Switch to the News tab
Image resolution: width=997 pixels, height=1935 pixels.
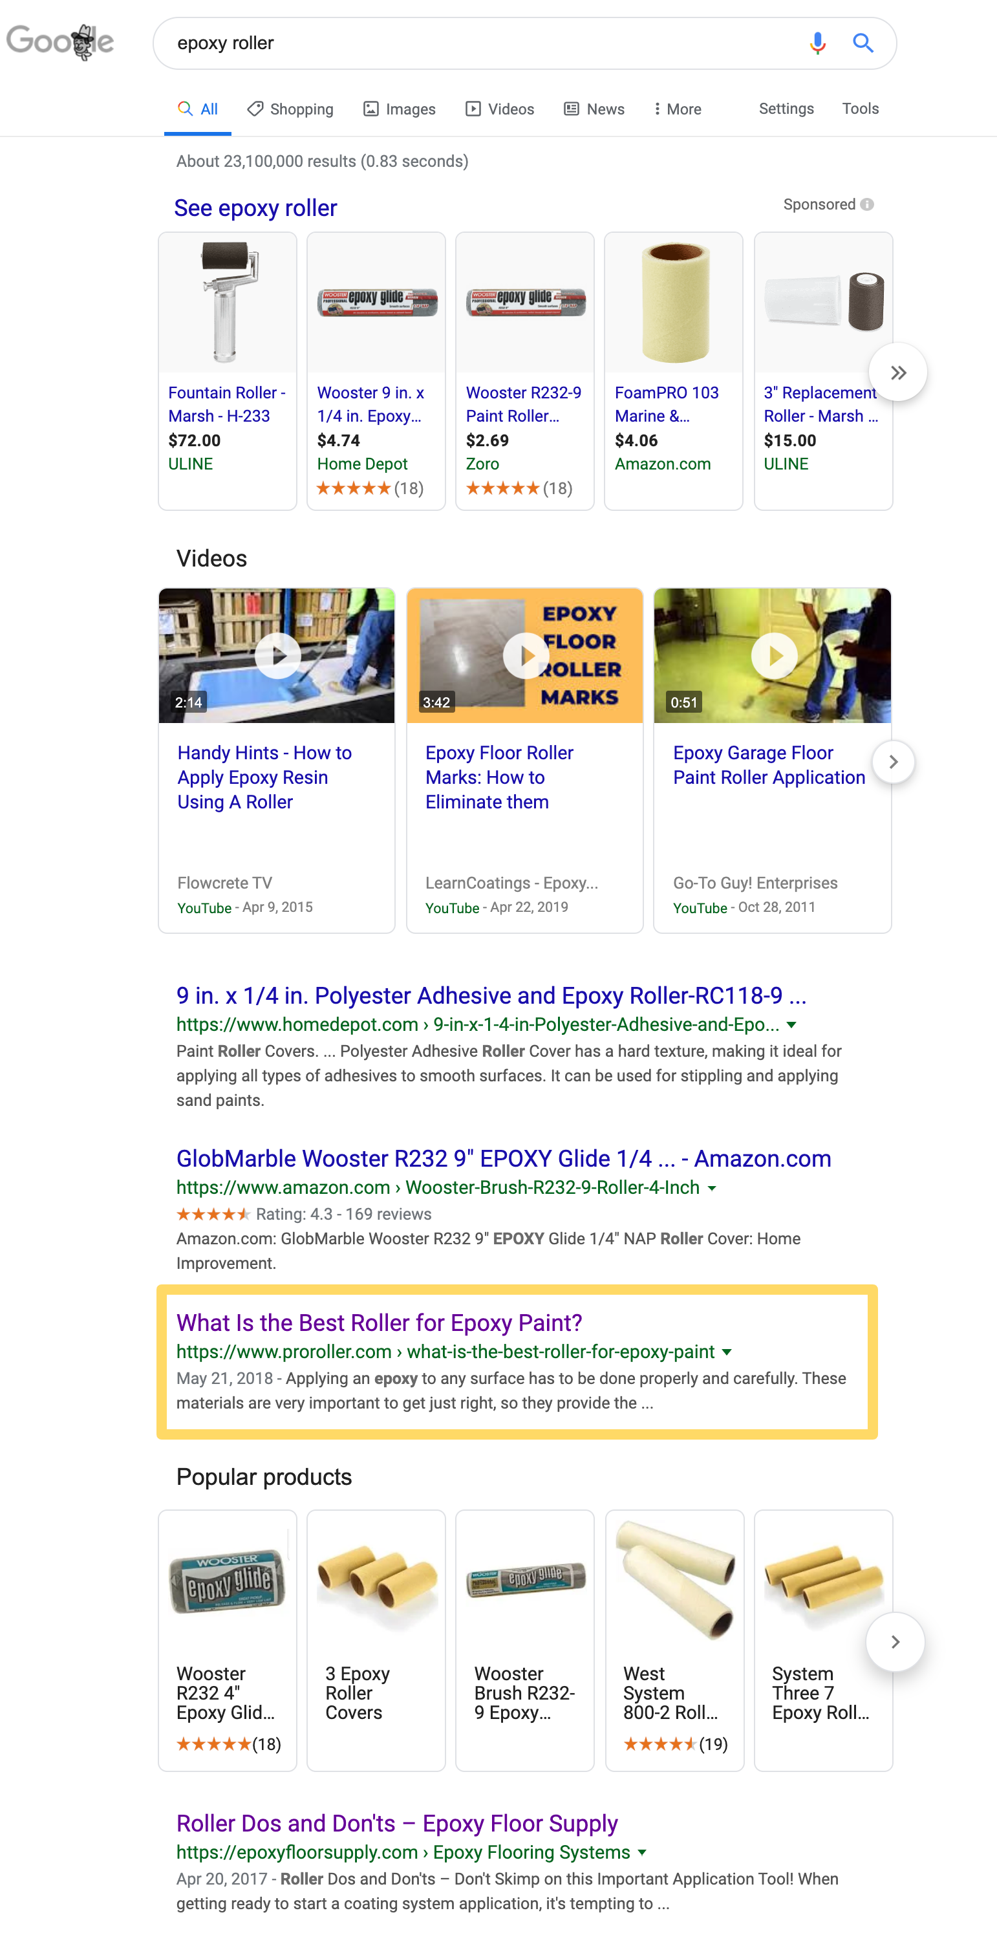tap(595, 109)
